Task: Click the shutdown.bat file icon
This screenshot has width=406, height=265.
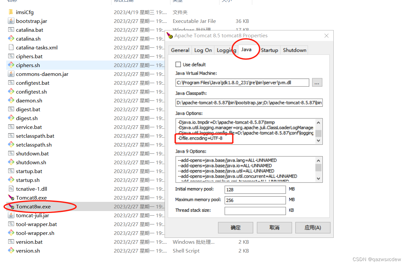Action: click(11, 153)
